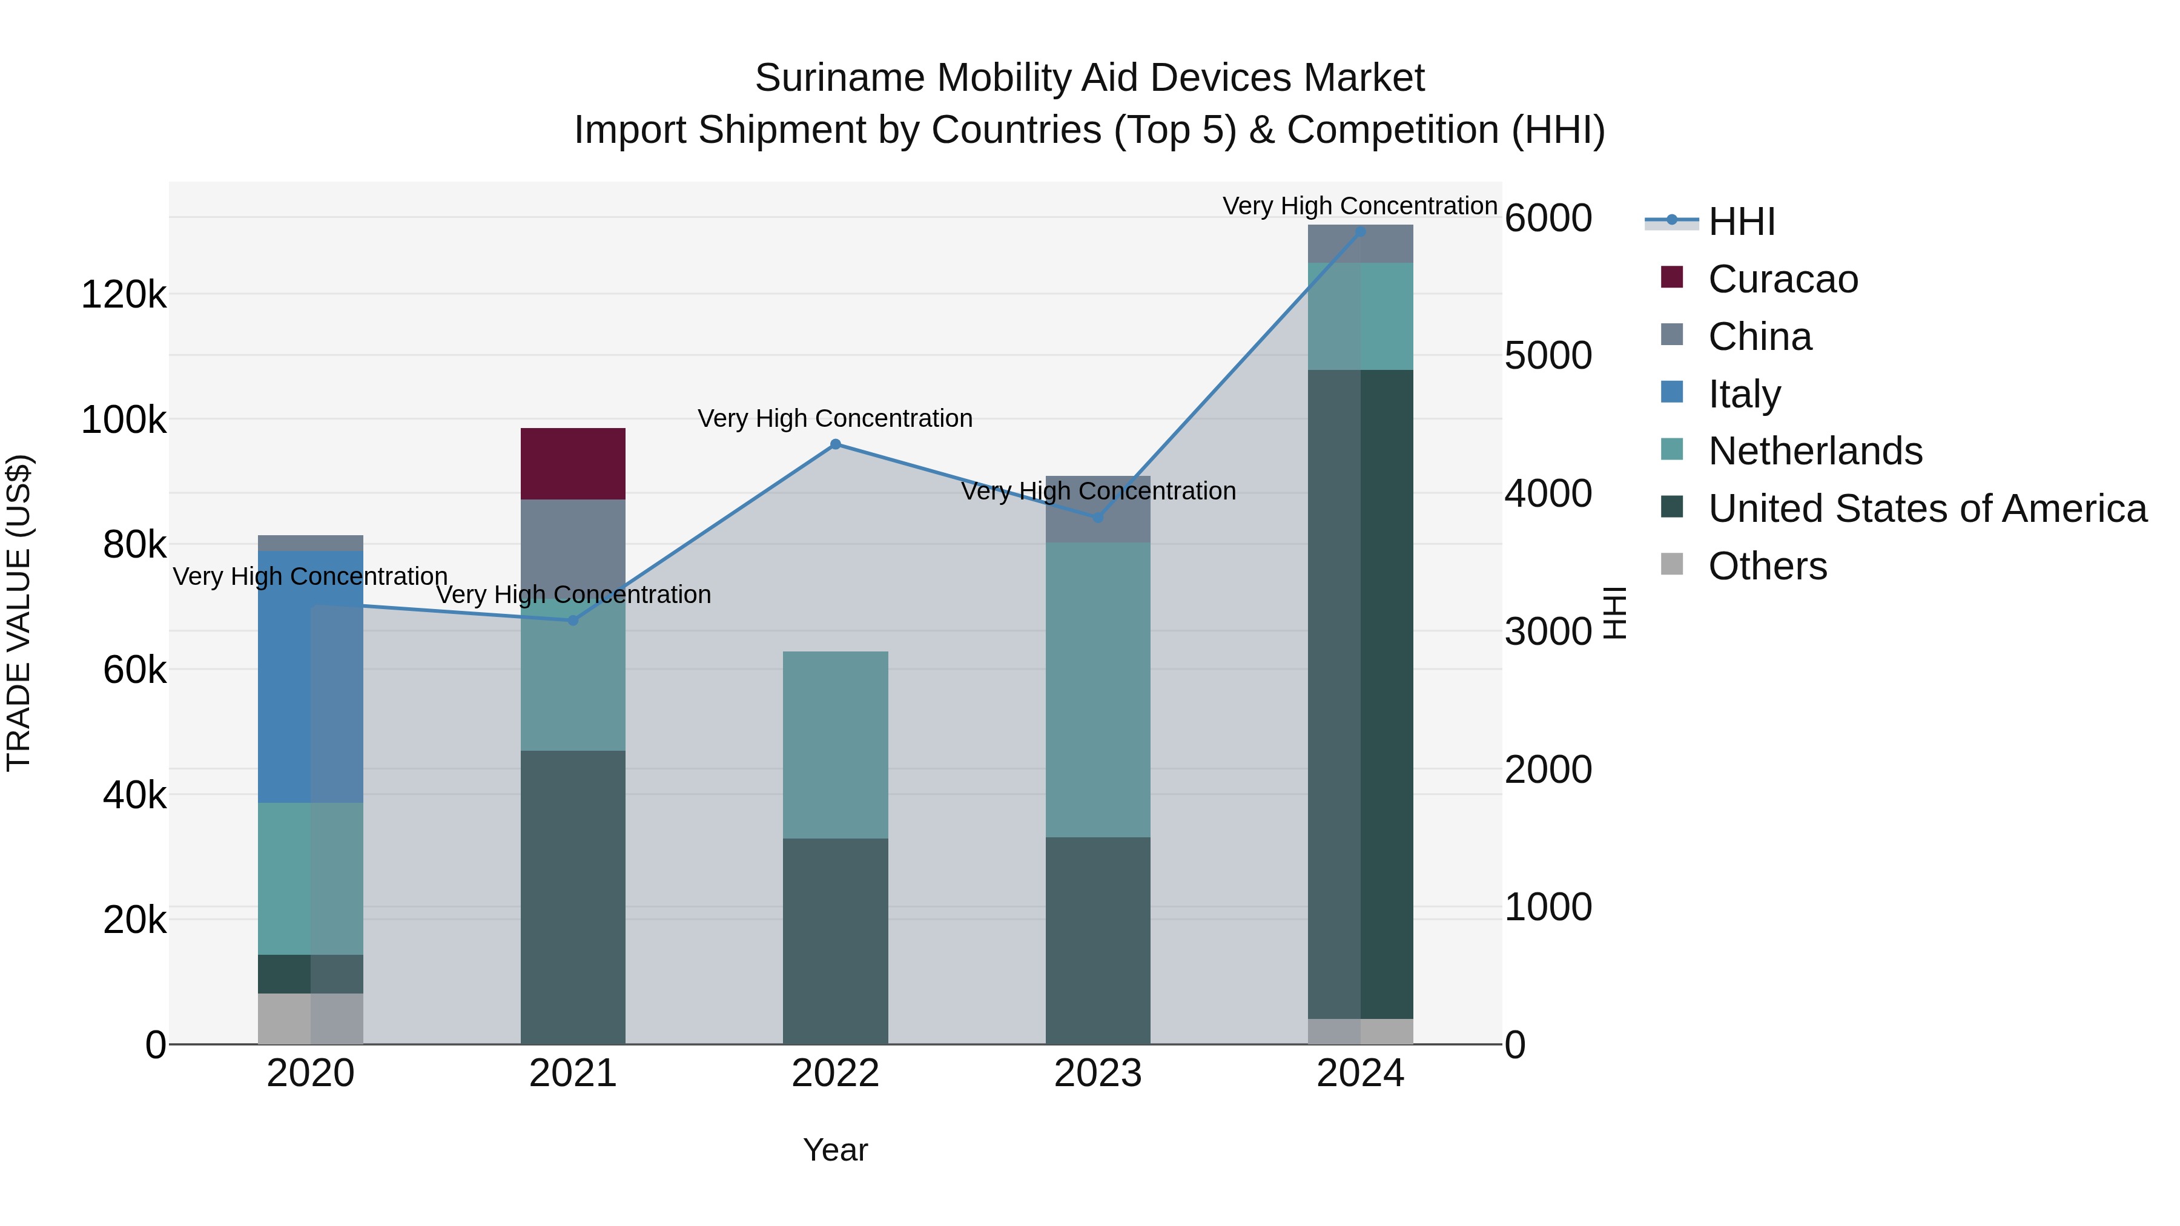This screenshot has height=1226, width=2180.
Task: Toggle the HHI legend entry
Action: 1709,222
